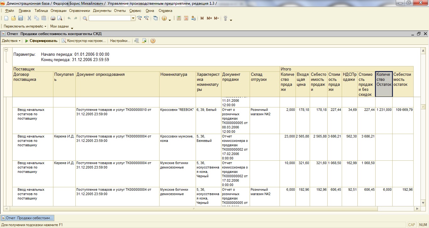Open the Calendar icon

tap(186, 18)
